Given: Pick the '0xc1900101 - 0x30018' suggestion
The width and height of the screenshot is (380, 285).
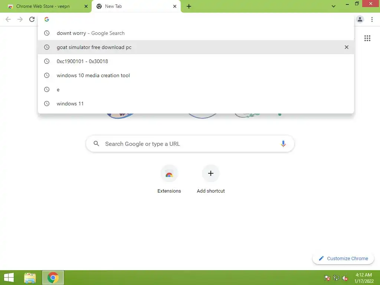Looking at the screenshot, I should pos(196,61).
